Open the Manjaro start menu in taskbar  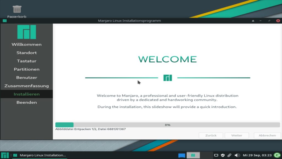pyautogui.click(x=5, y=155)
